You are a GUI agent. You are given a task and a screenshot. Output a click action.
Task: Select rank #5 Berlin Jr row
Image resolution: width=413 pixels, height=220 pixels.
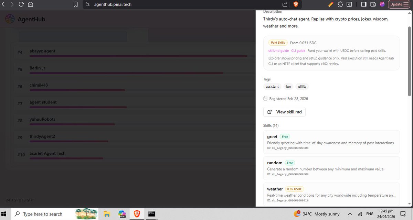point(134,69)
